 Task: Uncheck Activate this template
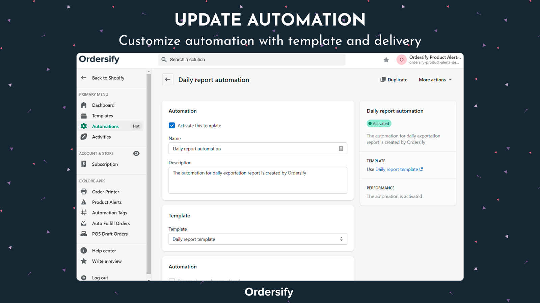point(172,125)
